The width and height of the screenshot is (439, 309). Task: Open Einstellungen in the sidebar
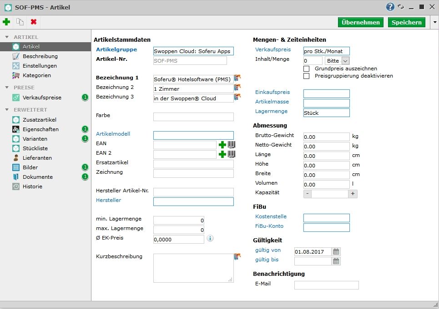coord(45,66)
